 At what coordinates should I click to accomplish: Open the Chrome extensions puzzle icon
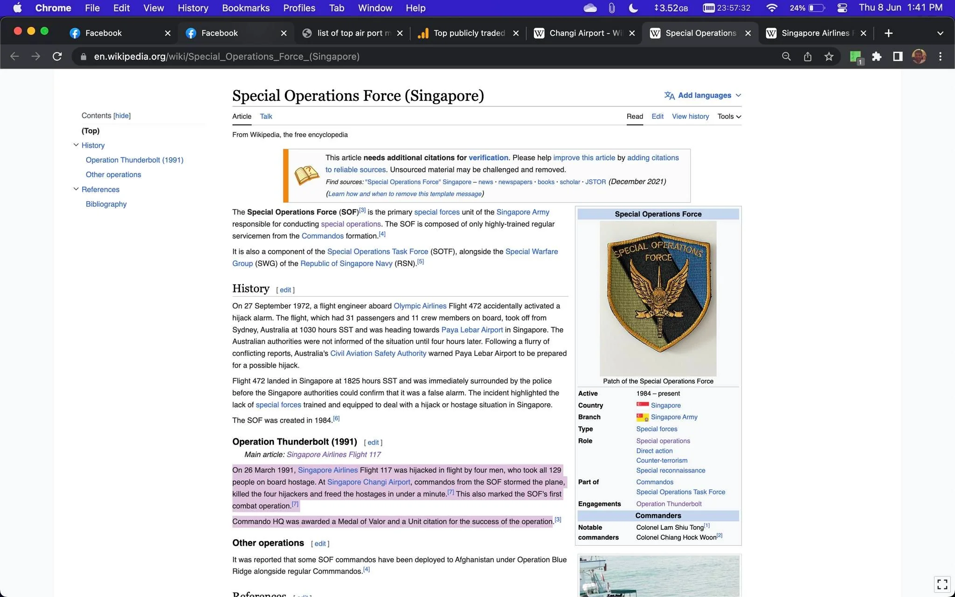point(877,56)
